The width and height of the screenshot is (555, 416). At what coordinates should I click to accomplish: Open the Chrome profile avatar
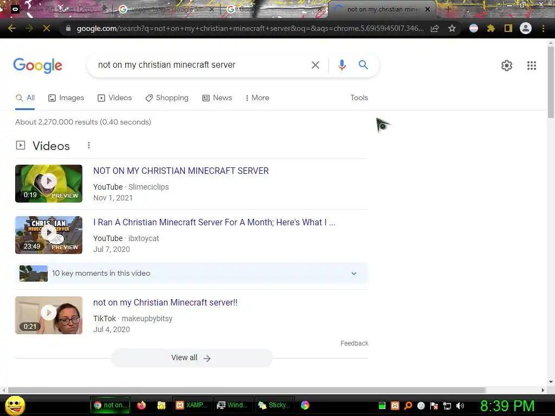pos(526,28)
